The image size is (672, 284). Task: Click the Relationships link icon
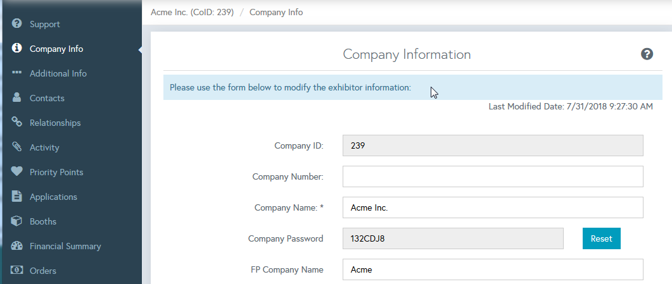coord(17,123)
